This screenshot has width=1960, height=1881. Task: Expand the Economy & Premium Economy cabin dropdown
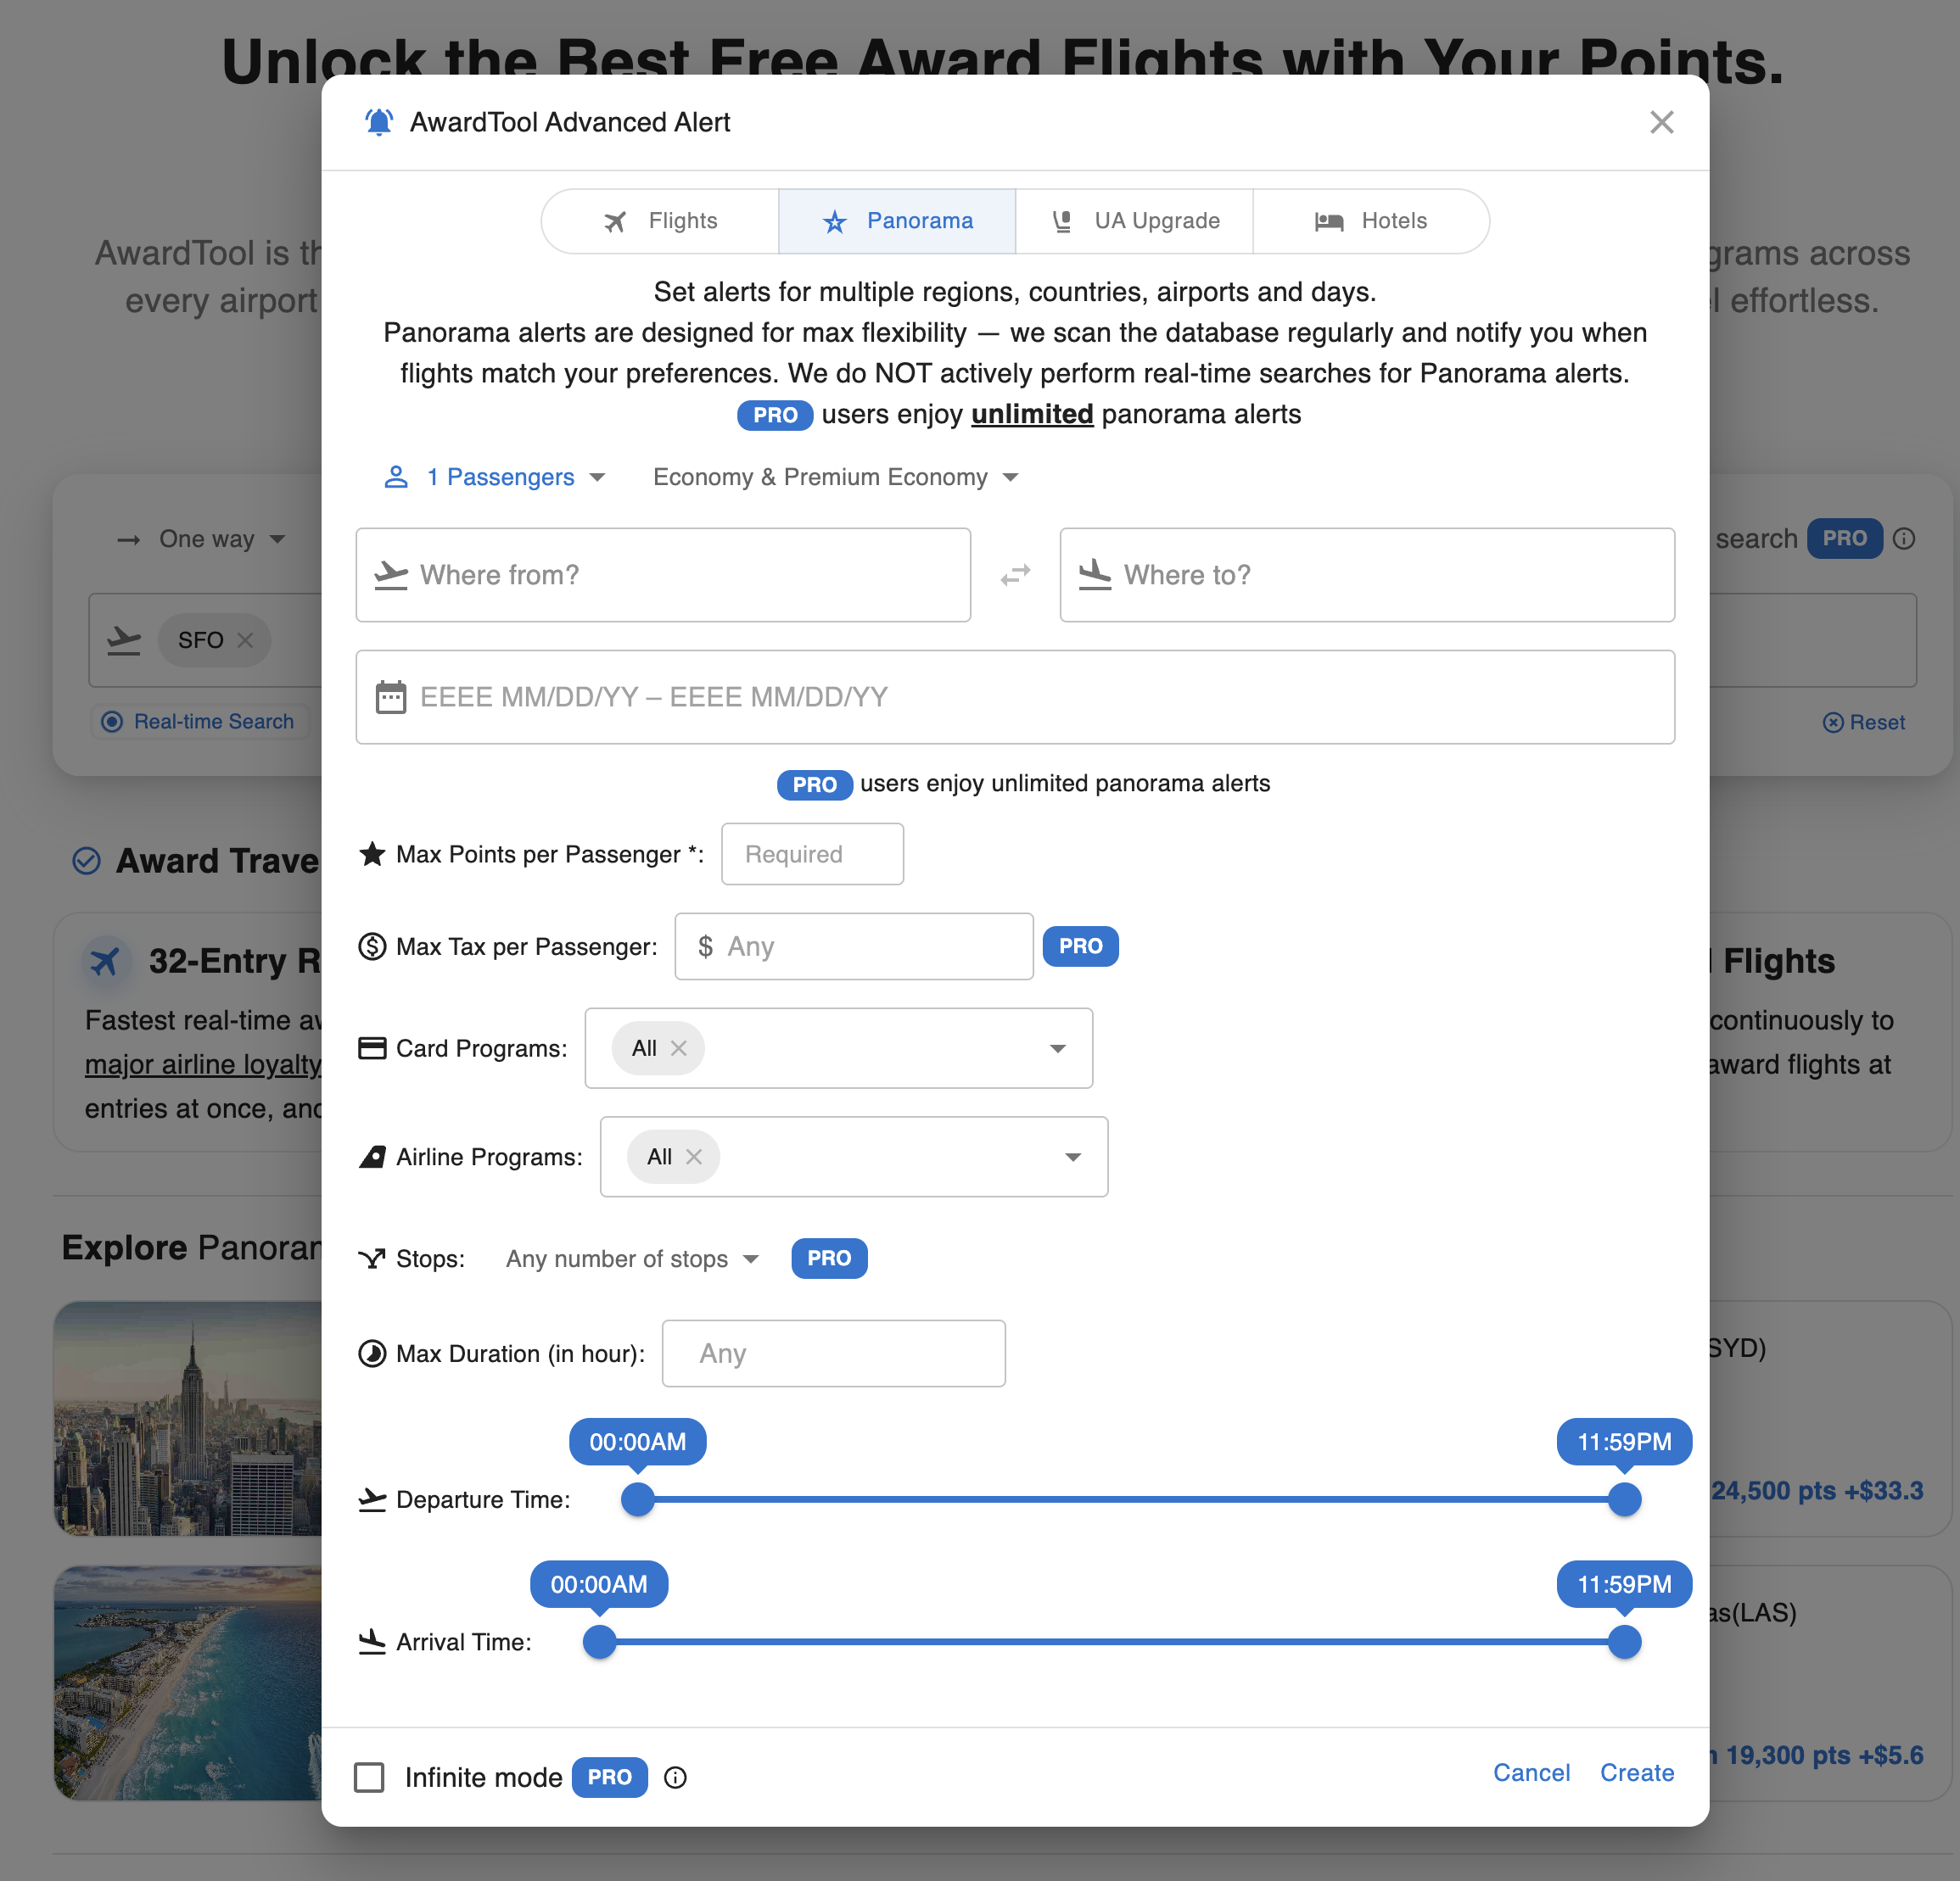pos(836,477)
